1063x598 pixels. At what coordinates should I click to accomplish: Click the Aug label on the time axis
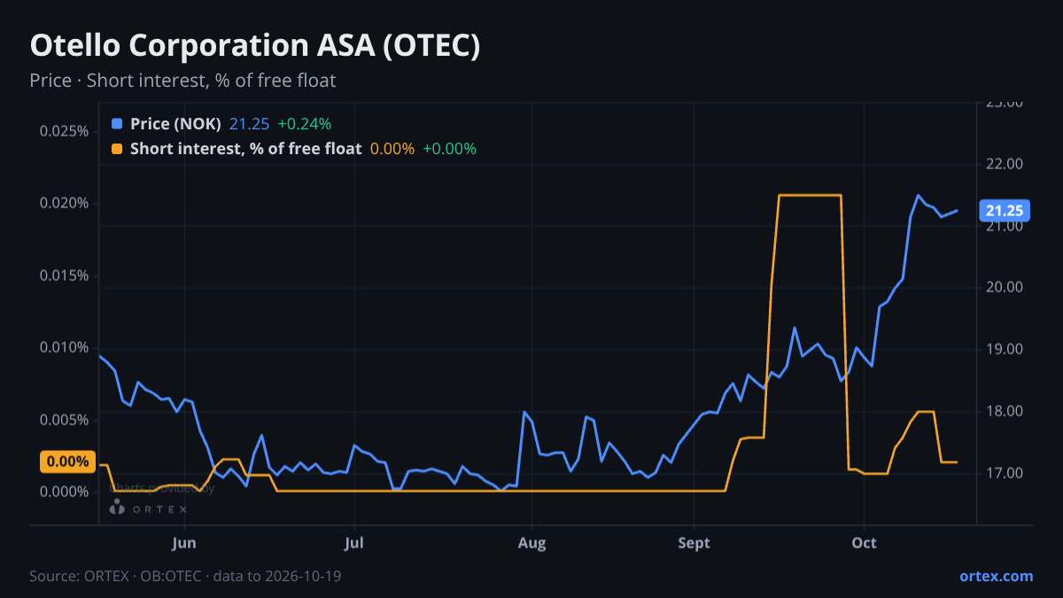(531, 543)
